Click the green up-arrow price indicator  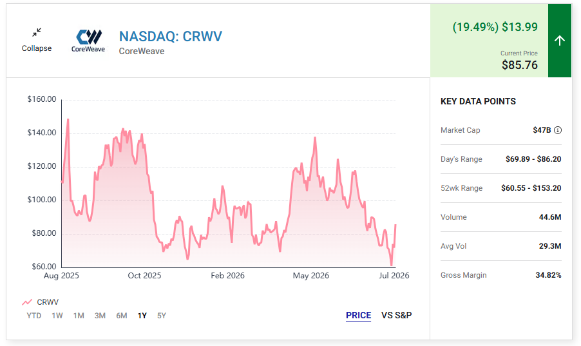560,41
